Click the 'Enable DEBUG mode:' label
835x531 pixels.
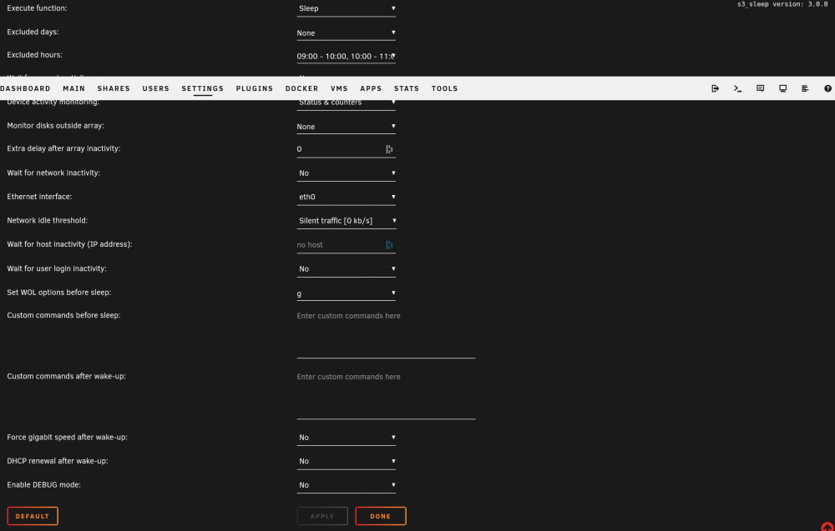point(43,485)
